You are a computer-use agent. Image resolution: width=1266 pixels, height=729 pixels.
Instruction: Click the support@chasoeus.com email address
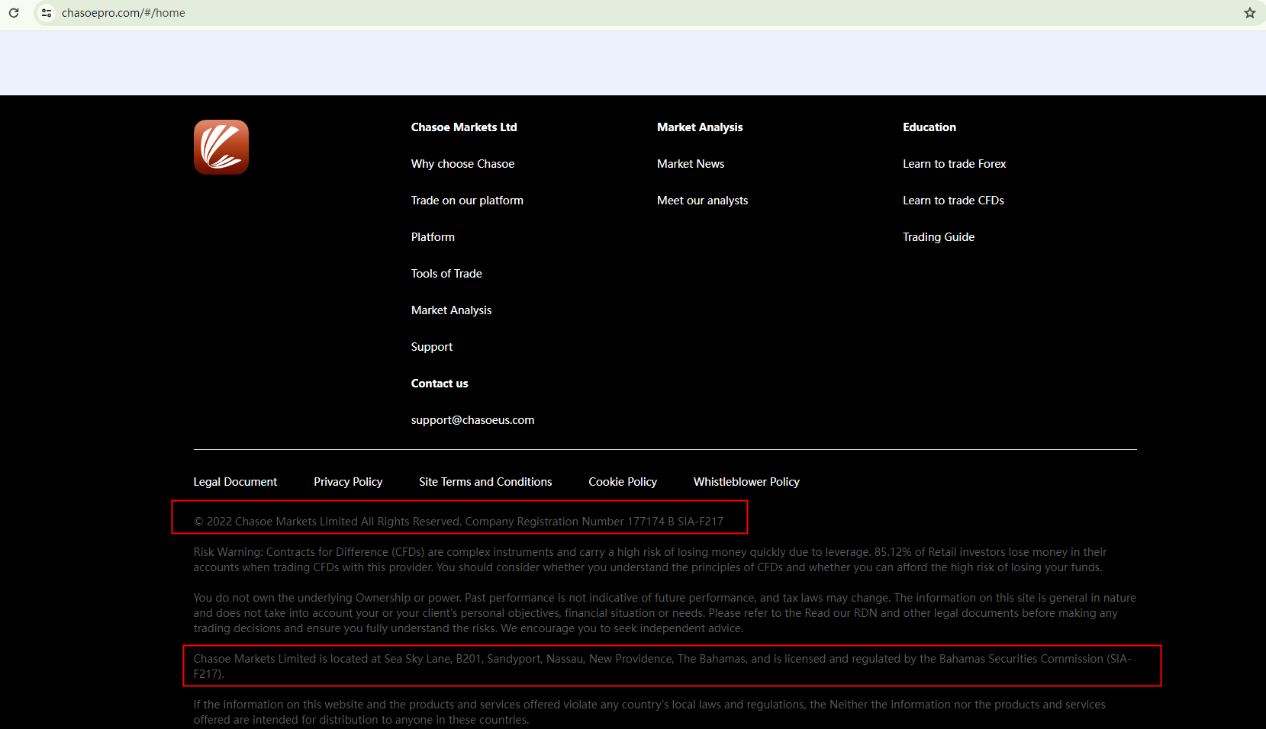coord(472,420)
